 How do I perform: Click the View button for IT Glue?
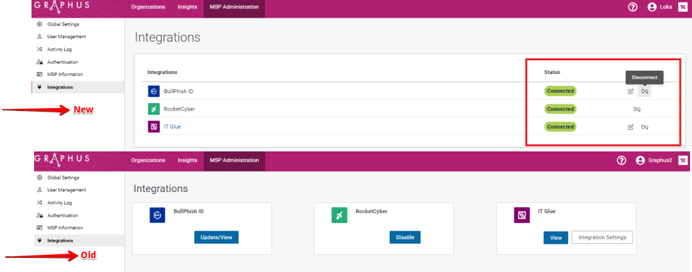[556, 238]
